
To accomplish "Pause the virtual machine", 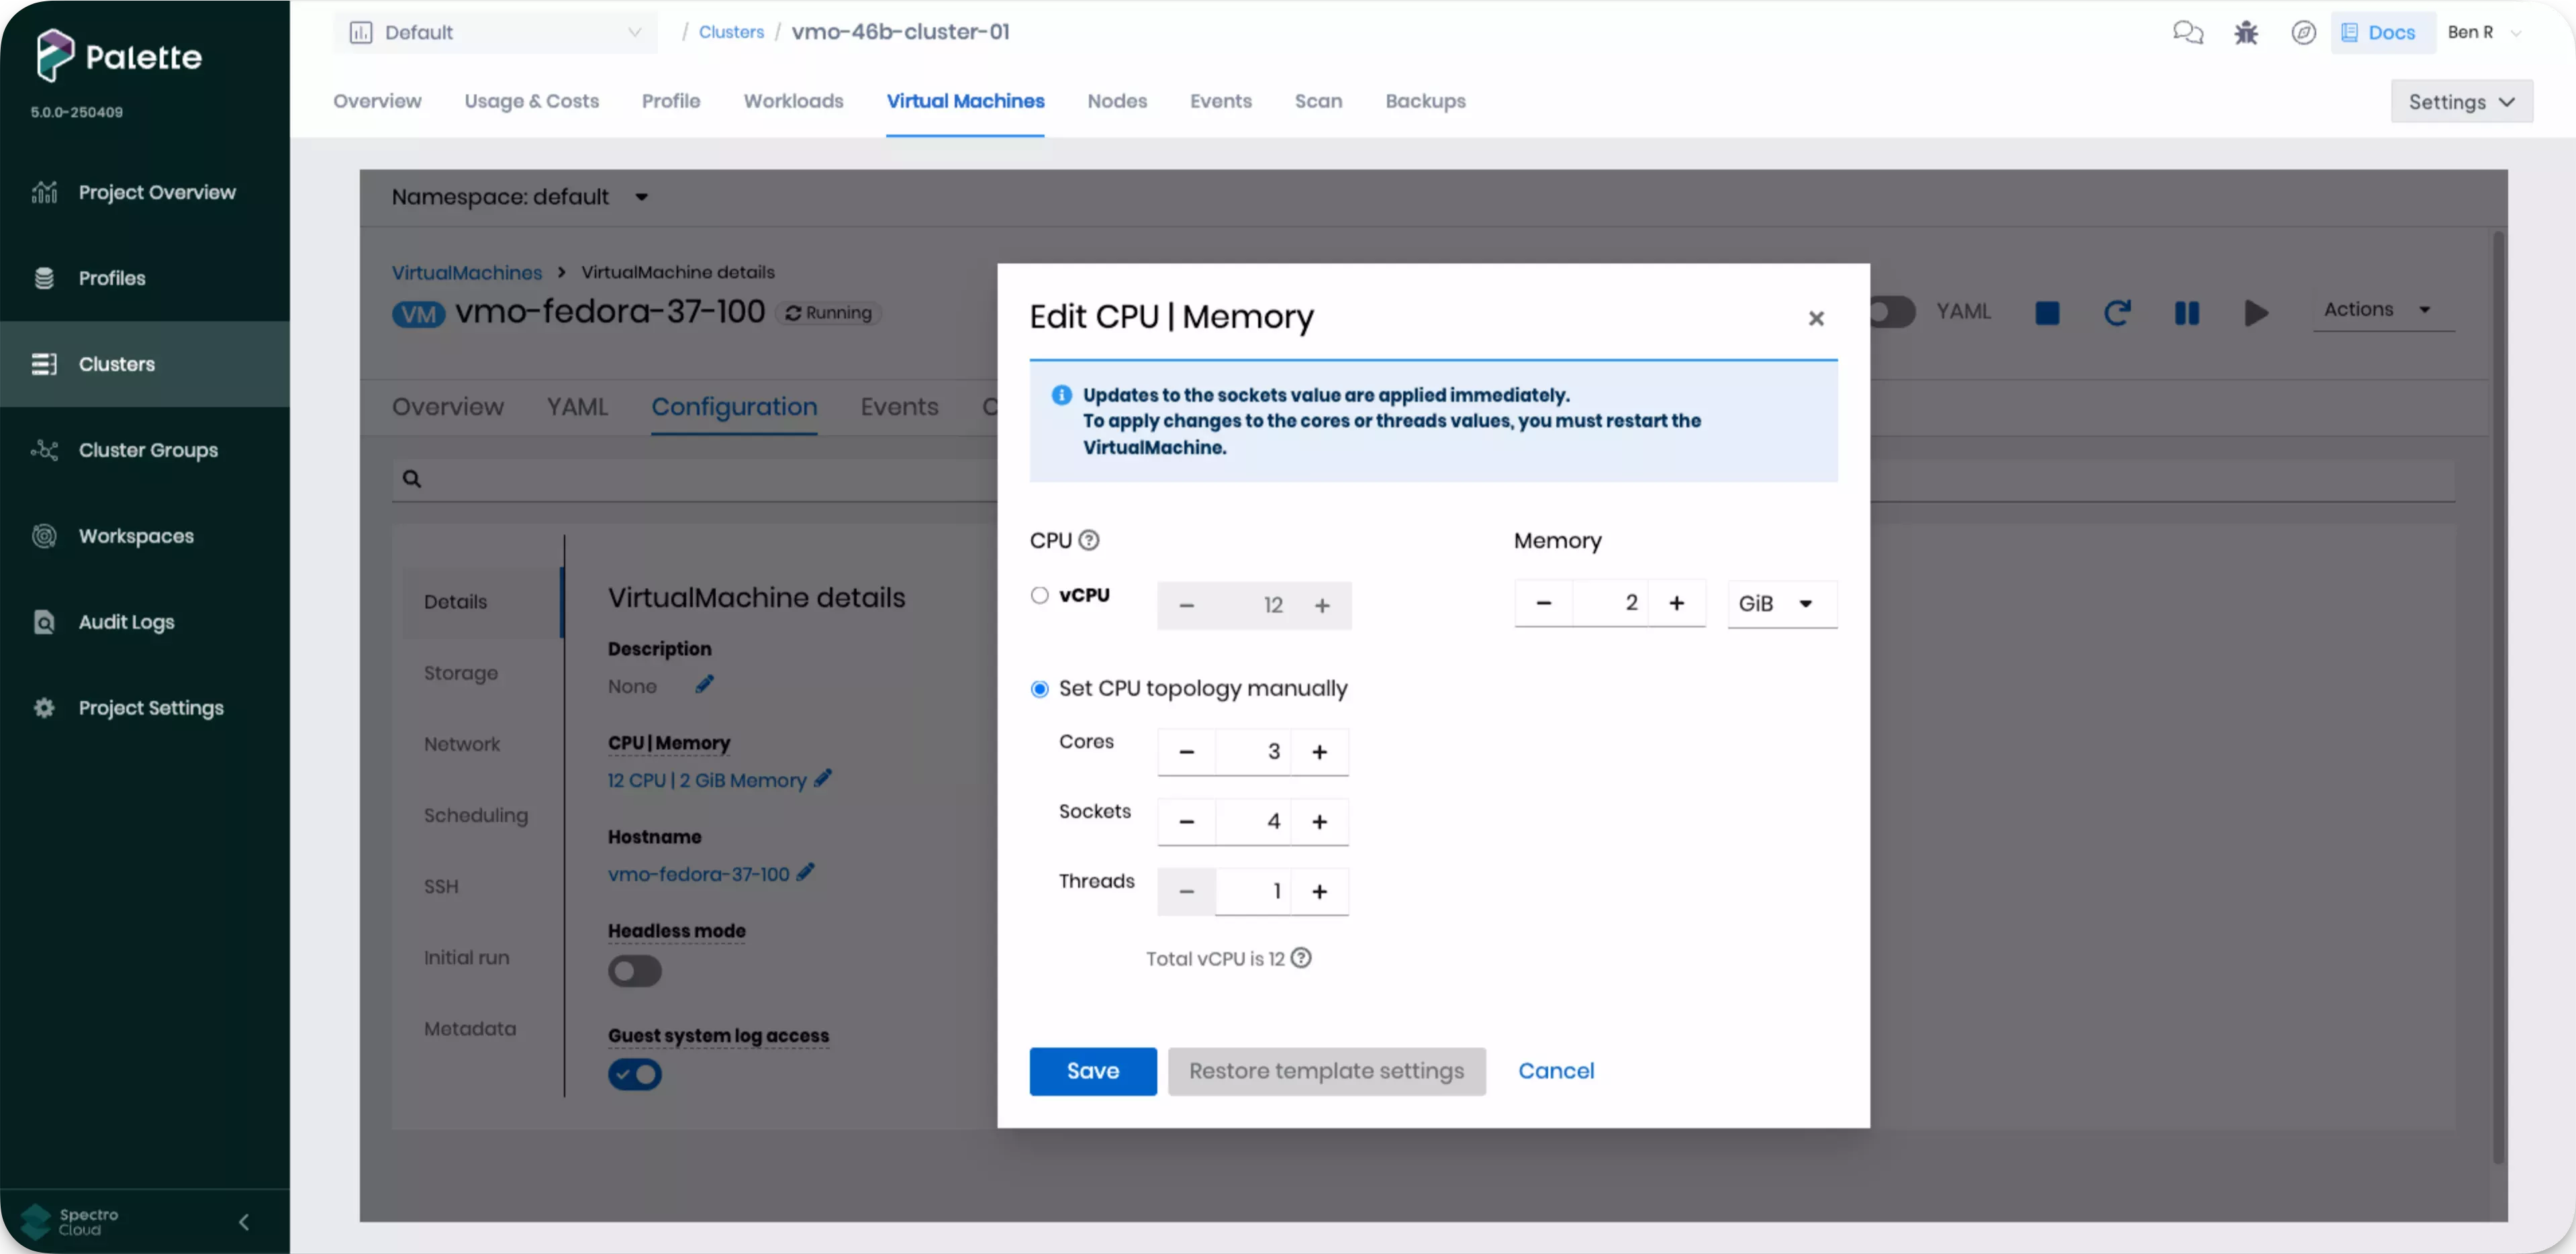I will click(2186, 312).
